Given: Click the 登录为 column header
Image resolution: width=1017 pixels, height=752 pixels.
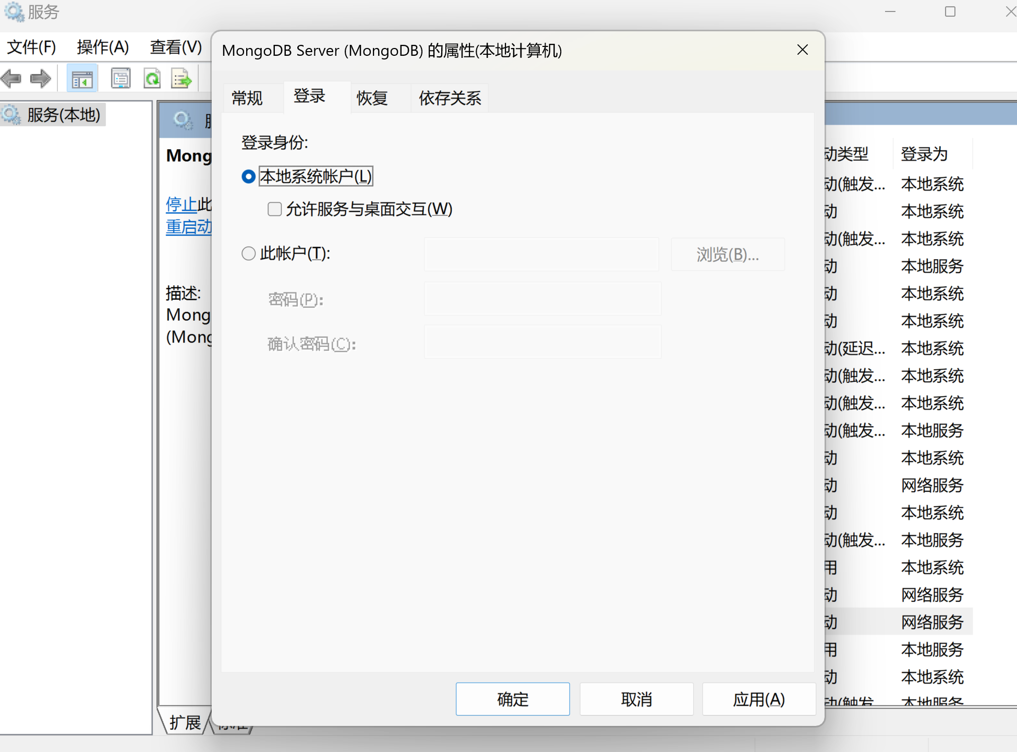Looking at the screenshot, I should (x=933, y=154).
